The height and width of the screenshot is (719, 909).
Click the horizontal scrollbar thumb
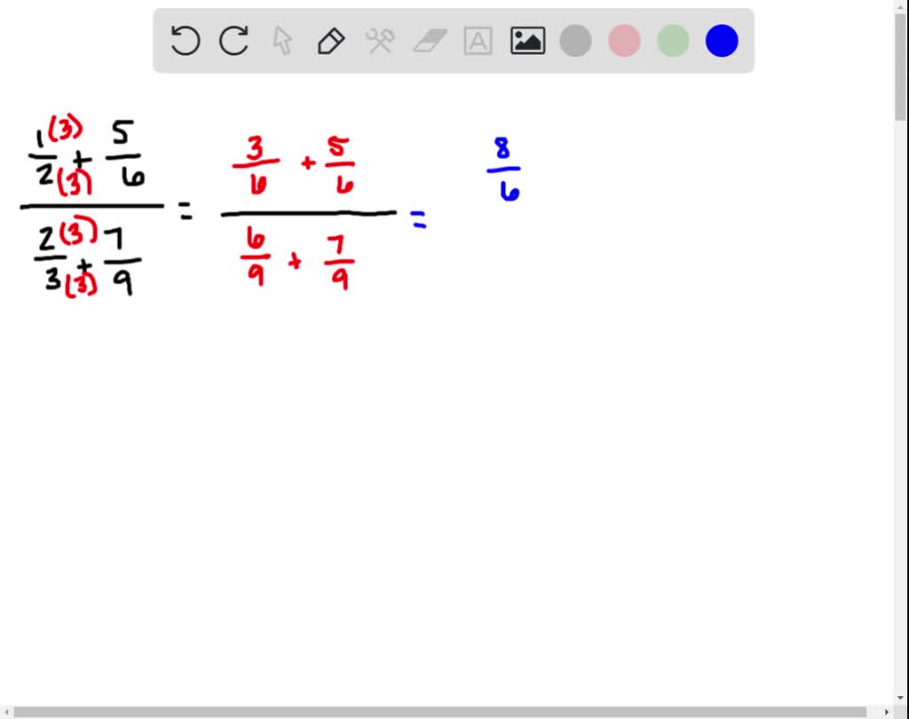click(440, 712)
